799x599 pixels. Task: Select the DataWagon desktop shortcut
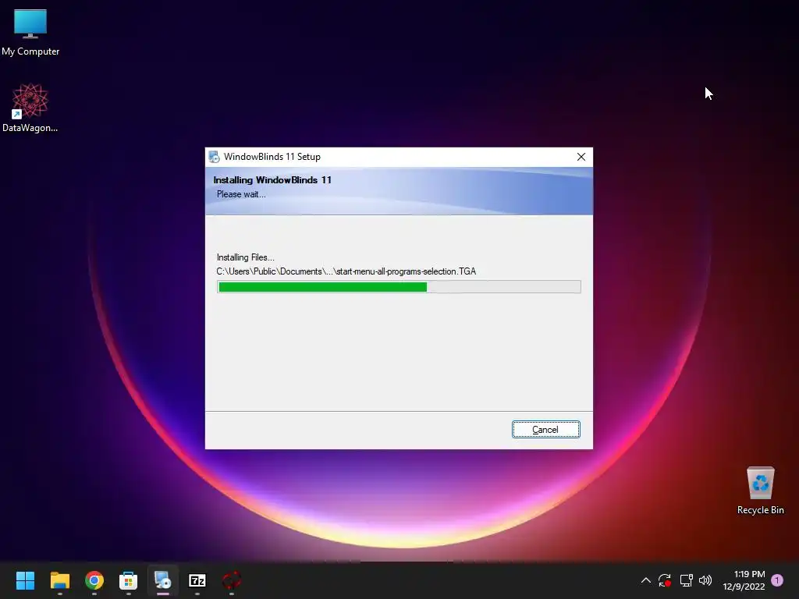30,108
